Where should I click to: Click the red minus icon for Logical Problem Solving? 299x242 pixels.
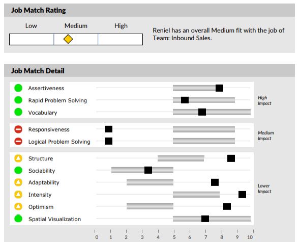(18, 141)
